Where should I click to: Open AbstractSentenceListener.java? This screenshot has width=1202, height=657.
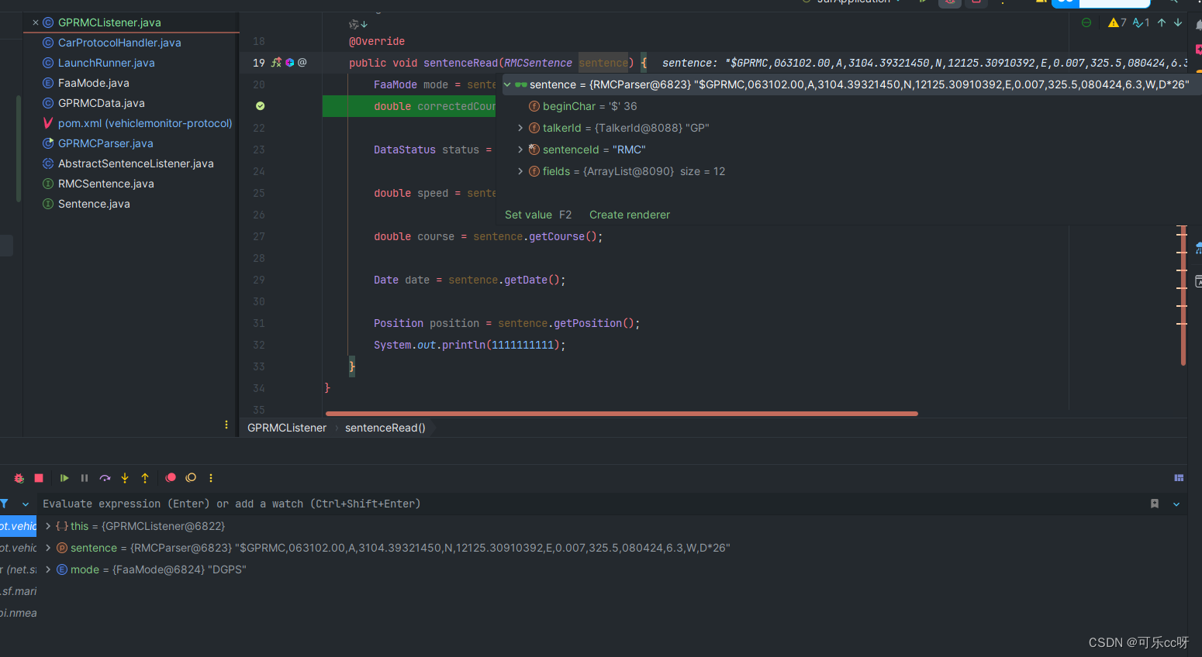tap(136, 163)
